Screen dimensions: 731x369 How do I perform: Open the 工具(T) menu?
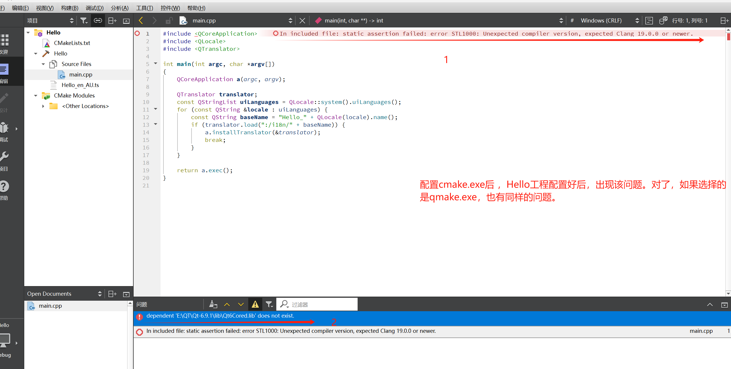144,8
